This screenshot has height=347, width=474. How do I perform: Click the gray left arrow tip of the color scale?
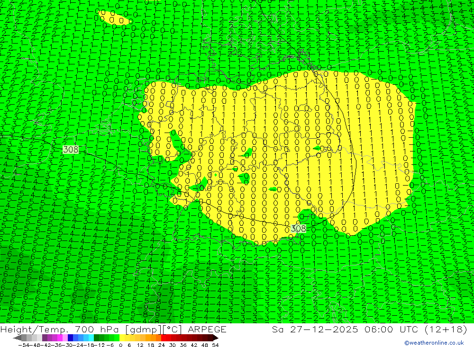[17, 338]
